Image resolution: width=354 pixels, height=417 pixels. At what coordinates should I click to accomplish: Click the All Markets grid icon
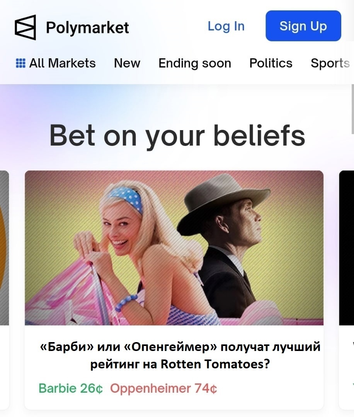coord(21,63)
